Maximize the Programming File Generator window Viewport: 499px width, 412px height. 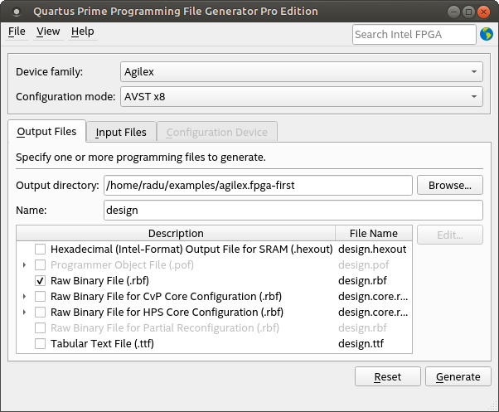(468, 12)
